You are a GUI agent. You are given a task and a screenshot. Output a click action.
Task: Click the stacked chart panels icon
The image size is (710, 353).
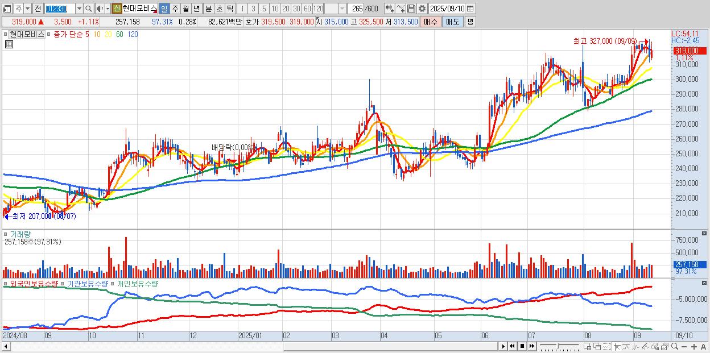point(664,346)
